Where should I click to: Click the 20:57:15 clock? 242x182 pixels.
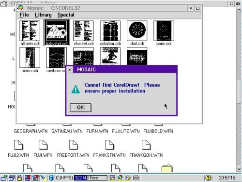pos(227,178)
